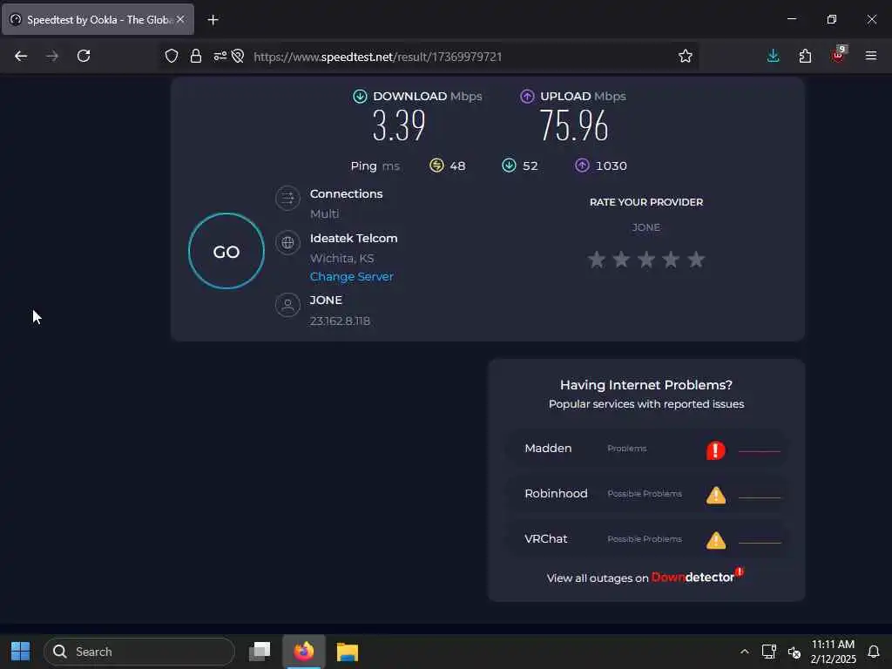Open the Firefox application menu
892x669 pixels.
pos(871,56)
